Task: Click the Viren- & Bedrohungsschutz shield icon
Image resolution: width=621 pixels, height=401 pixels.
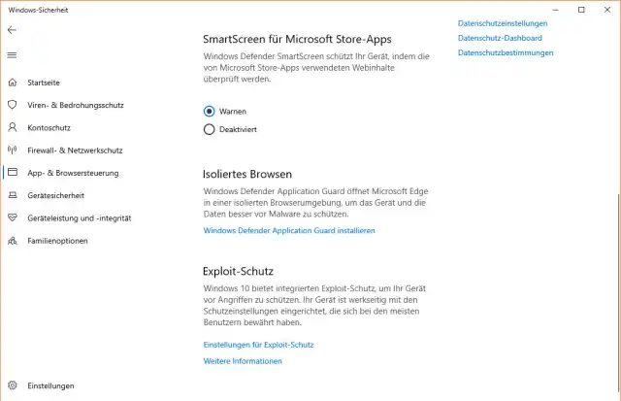Action: point(12,105)
